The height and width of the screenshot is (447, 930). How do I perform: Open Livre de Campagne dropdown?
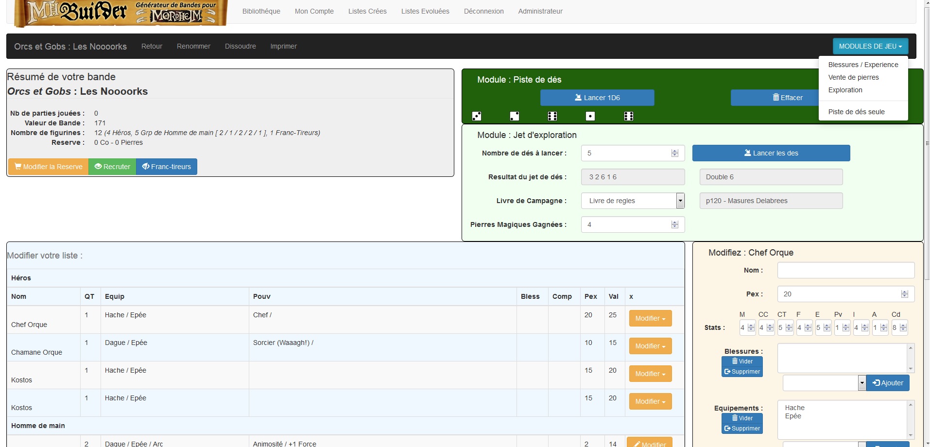pos(633,201)
